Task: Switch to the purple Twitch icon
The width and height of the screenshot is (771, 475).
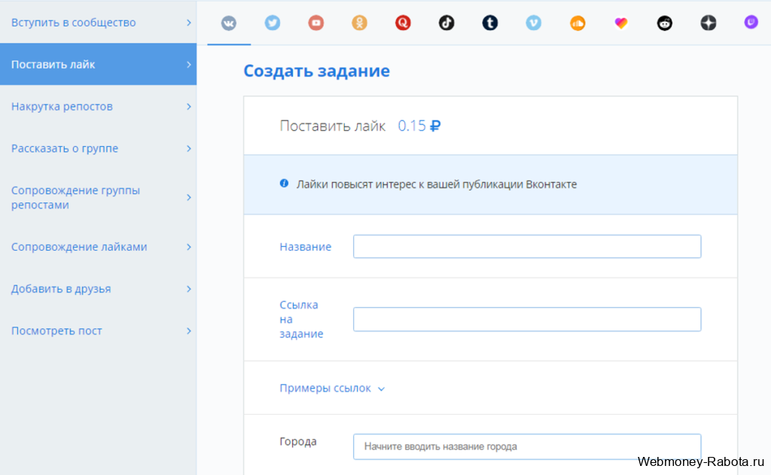Action: coord(751,22)
